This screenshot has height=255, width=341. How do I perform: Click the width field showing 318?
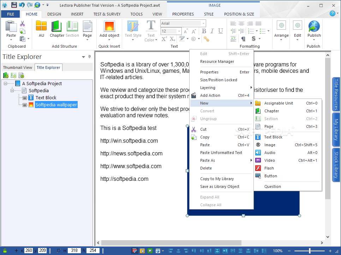(x=74, y=250)
